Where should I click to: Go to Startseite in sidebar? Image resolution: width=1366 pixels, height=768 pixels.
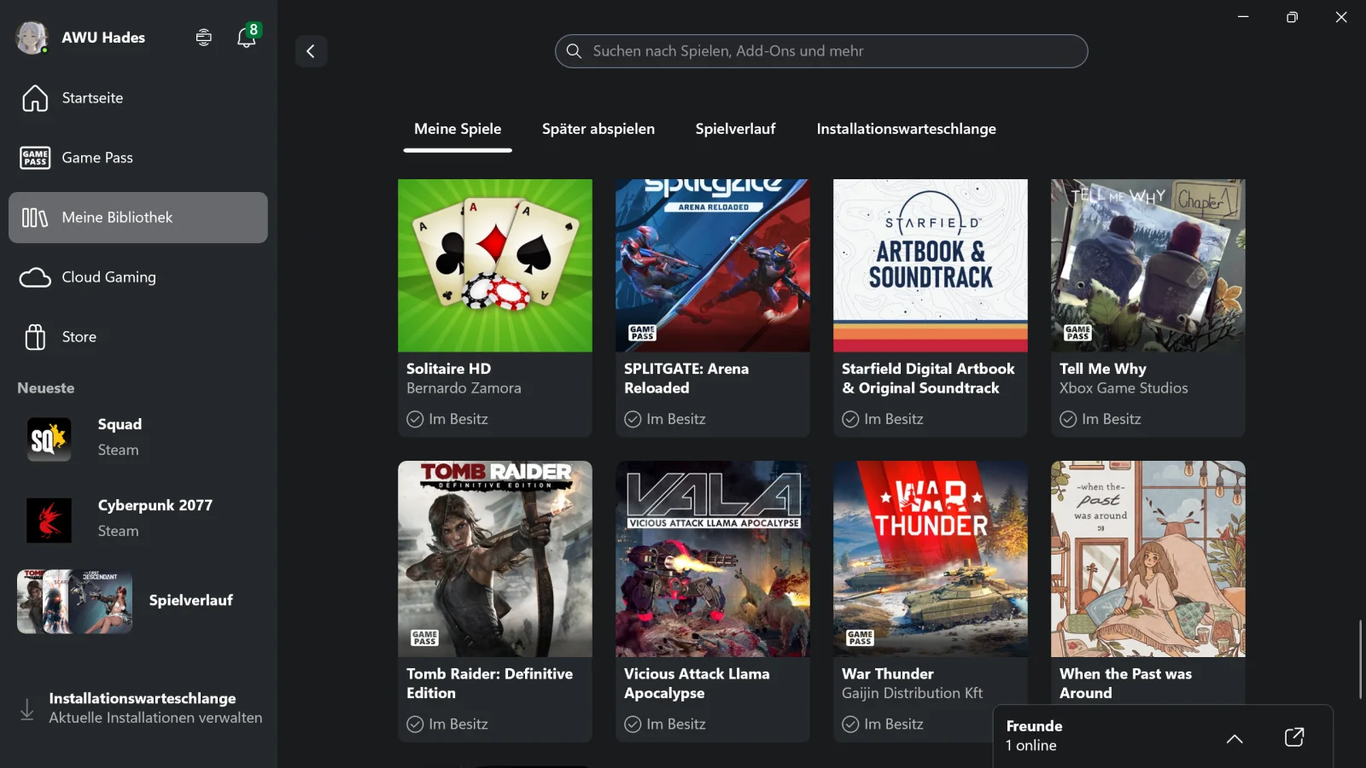click(x=138, y=98)
